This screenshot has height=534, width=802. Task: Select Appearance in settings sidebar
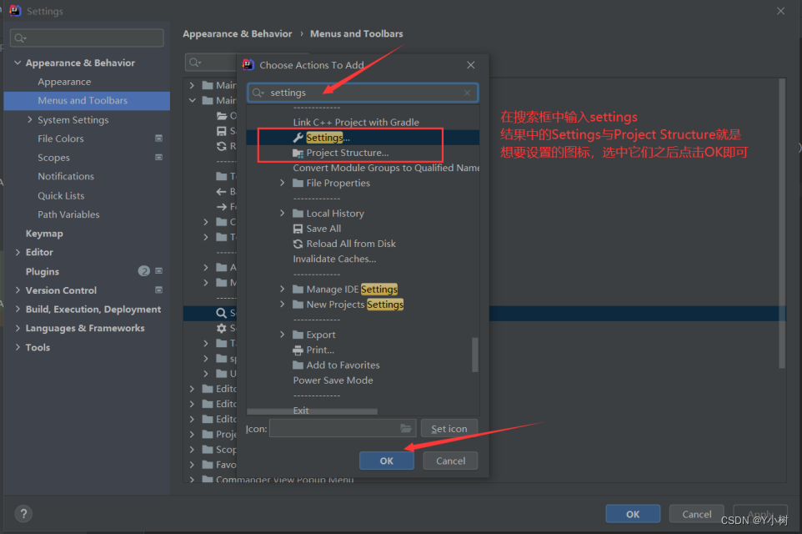[x=64, y=82]
